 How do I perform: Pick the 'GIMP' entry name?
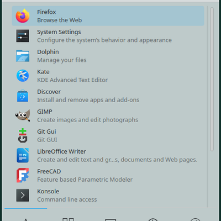point(45,112)
